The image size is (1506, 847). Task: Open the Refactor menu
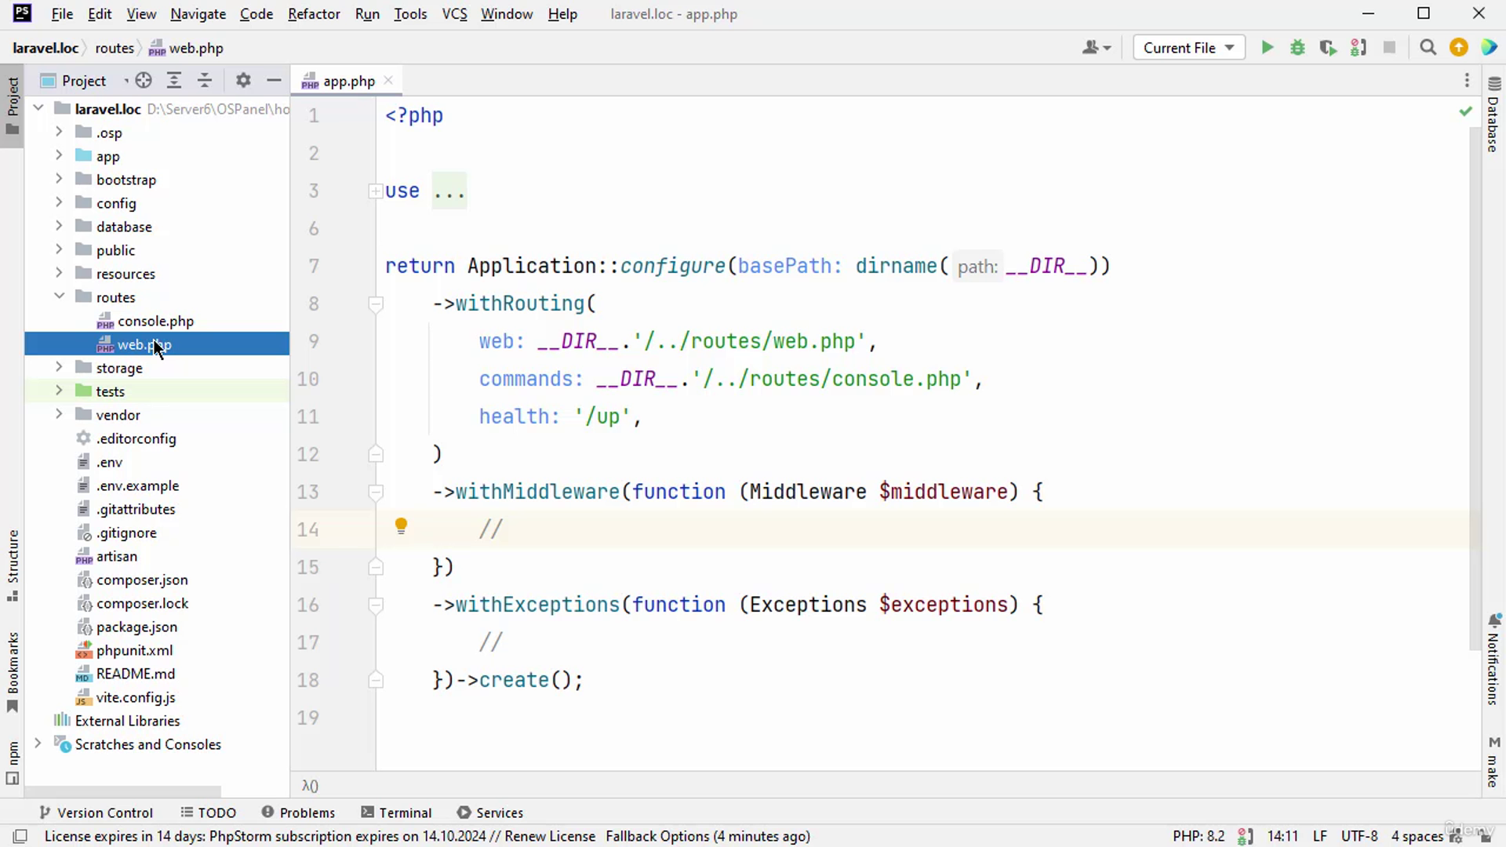[x=313, y=14]
